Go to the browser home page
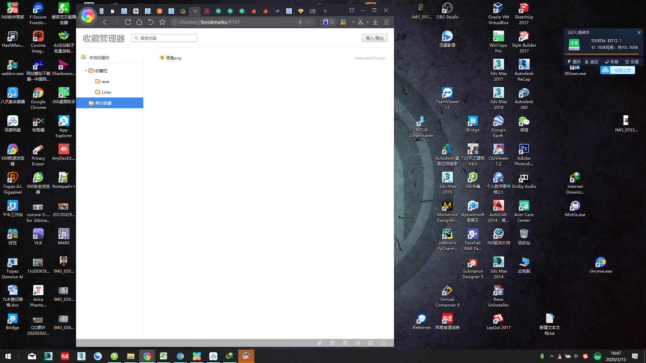 [x=139, y=22]
